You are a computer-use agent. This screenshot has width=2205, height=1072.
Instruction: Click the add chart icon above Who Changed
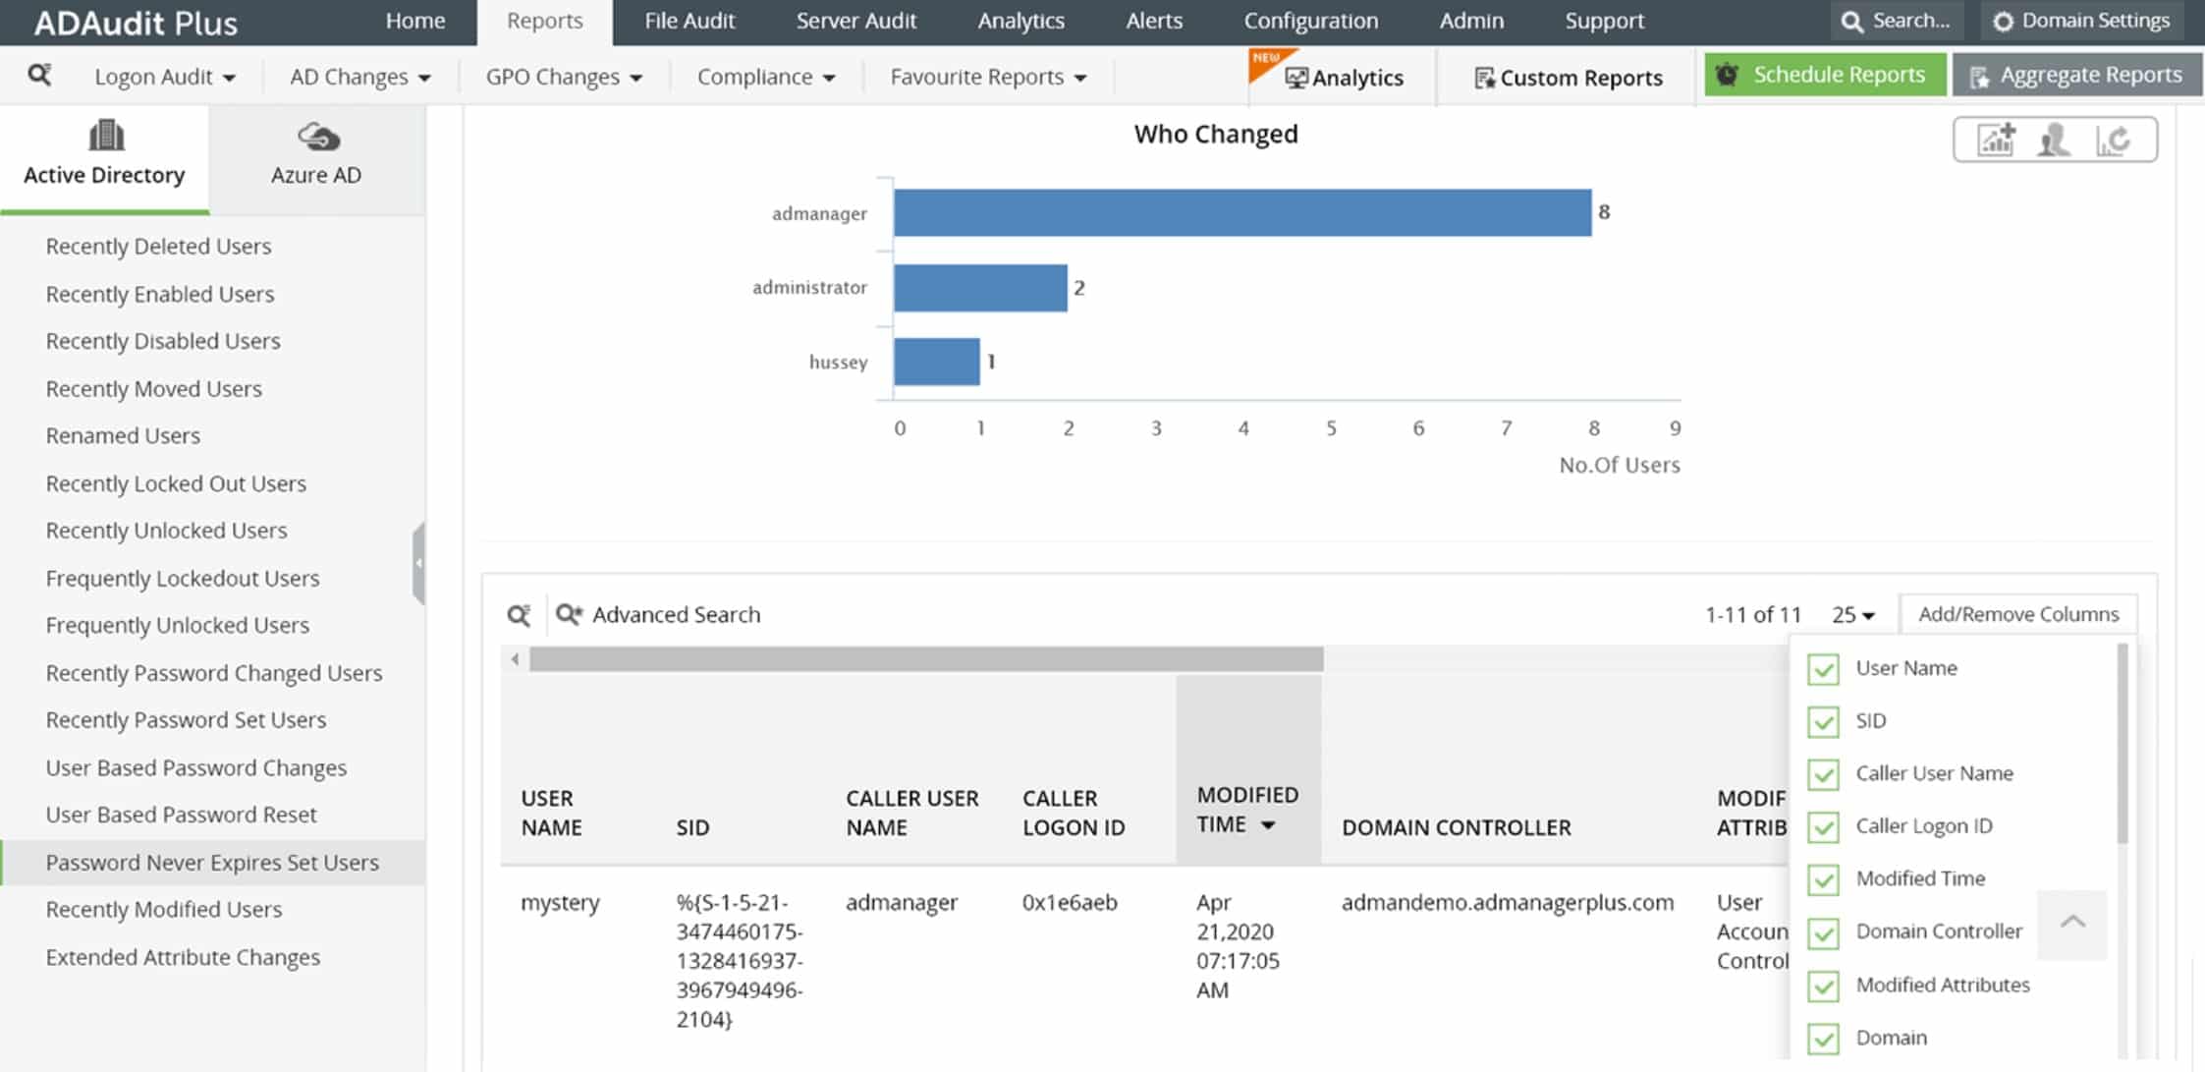(1996, 140)
